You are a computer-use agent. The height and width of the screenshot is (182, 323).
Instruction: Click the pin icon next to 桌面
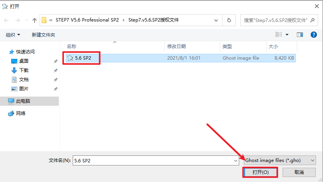click(55, 61)
